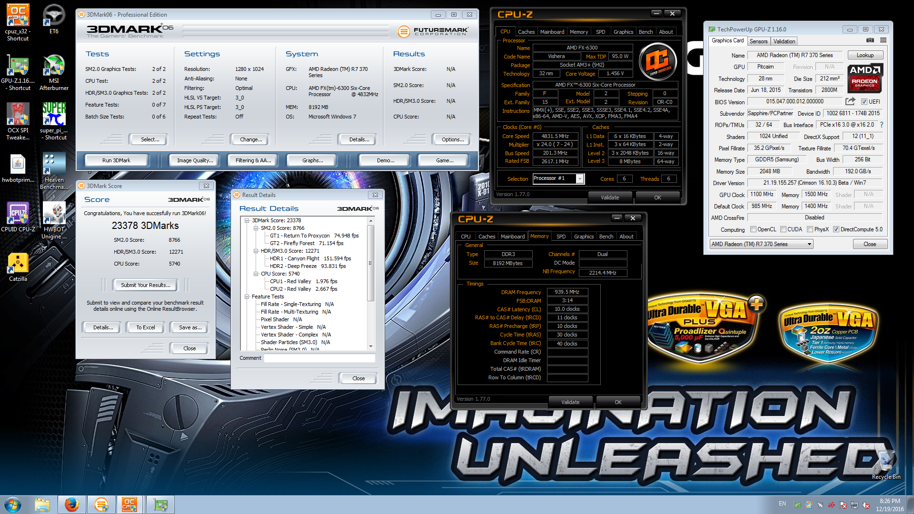Click the Comment input field
Viewport: 914px width, 514px height.
tap(319, 358)
